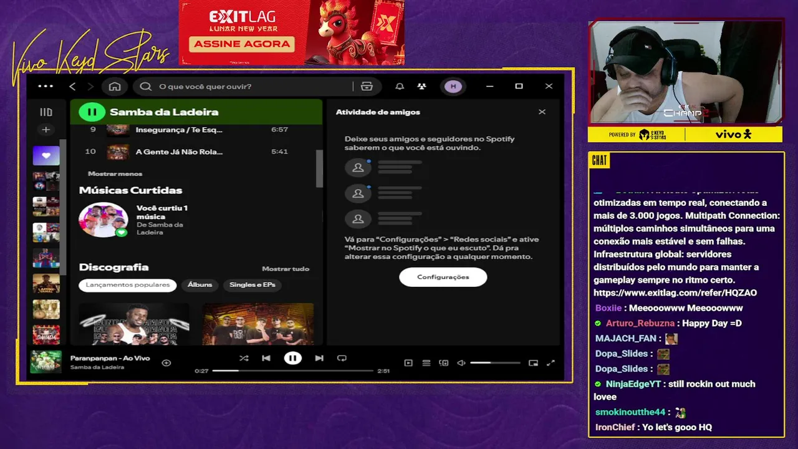Click the magnifier icon in search bar

pyautogui.click(x=146, y=86)
